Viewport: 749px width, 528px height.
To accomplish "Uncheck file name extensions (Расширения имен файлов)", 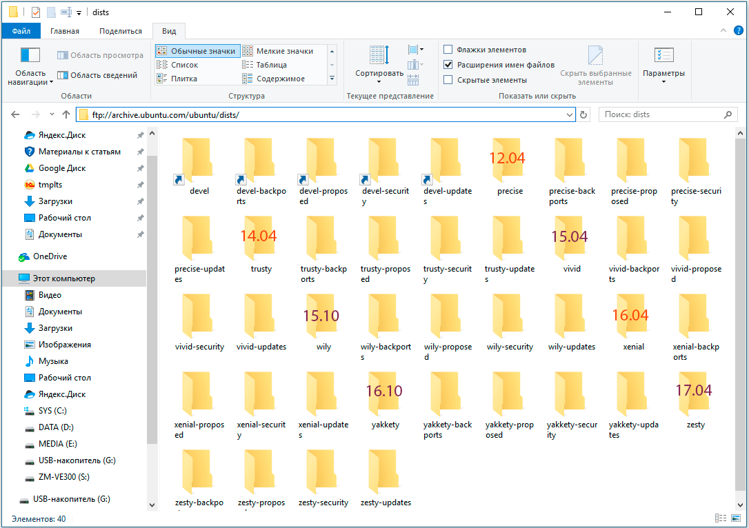I will click(x=448, y=65).
